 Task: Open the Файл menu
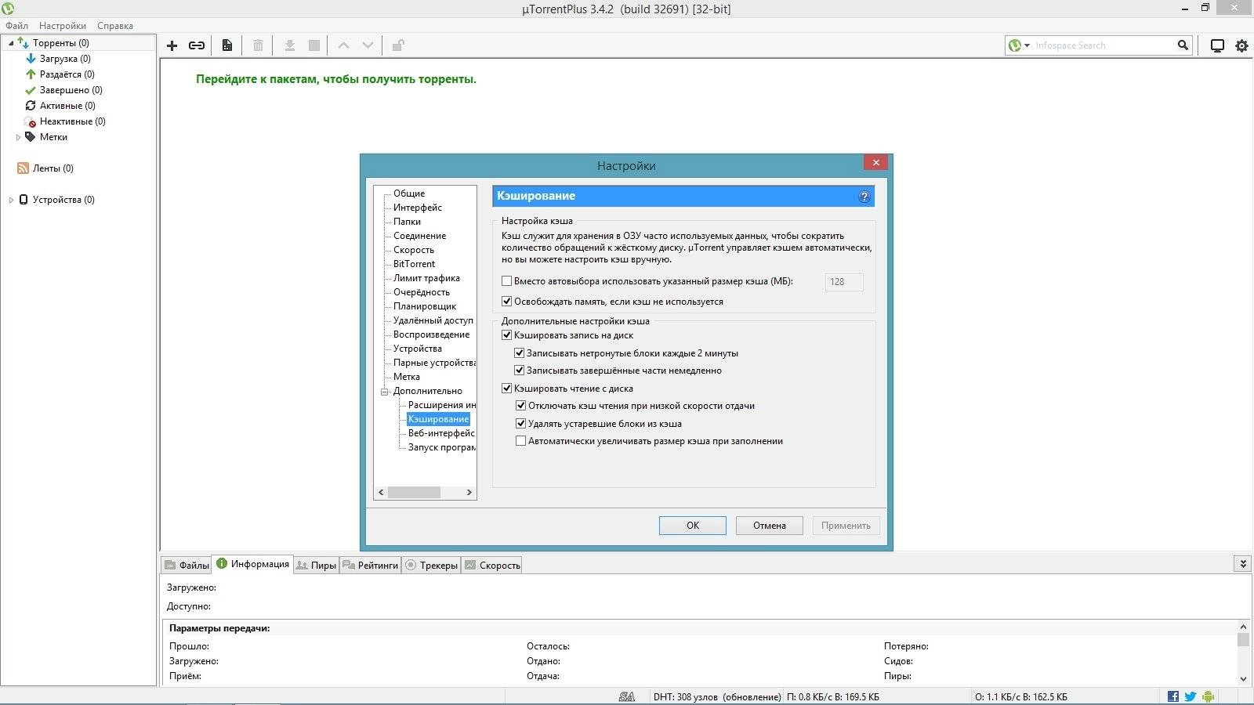click(x=17, y=26)
